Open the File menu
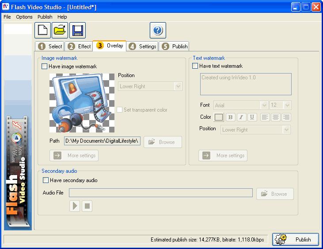 click(x=7, y=17)
